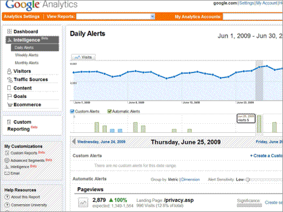Open the My Analytics Accounts dropdown field
Image resolution: width=283 pixels, height=212 pixels.
[x=253, y=17]
